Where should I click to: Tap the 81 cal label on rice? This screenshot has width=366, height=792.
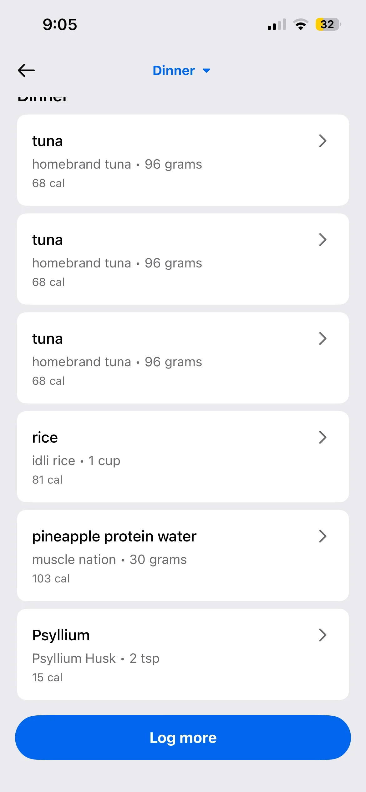pyautogui.click(x=47, y=480)
